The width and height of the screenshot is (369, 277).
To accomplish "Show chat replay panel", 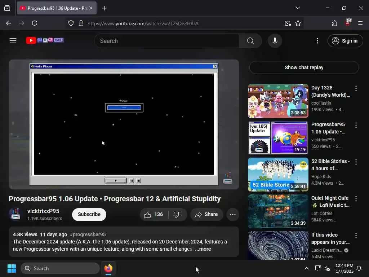I will 304,67.
